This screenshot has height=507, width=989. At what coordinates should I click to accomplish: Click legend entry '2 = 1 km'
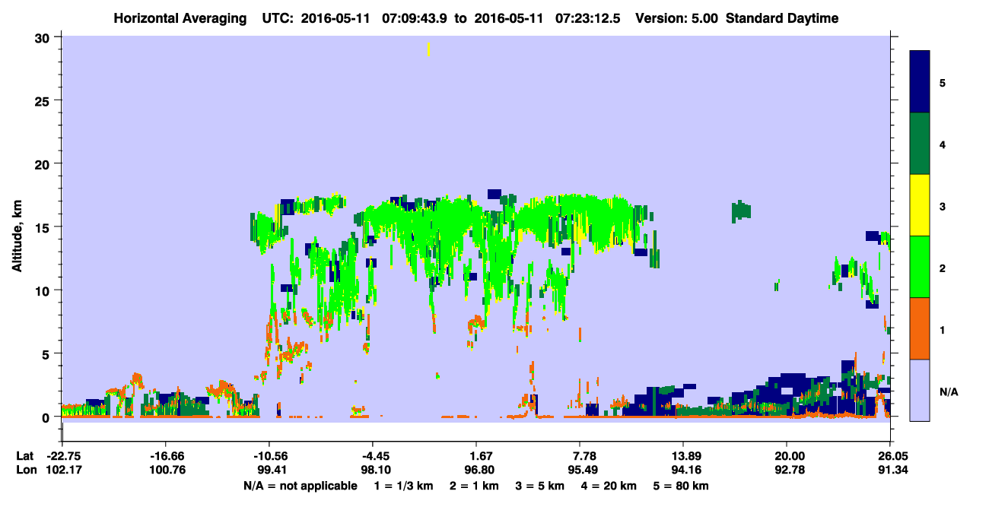pyautogui.click(x=476, y=486)
